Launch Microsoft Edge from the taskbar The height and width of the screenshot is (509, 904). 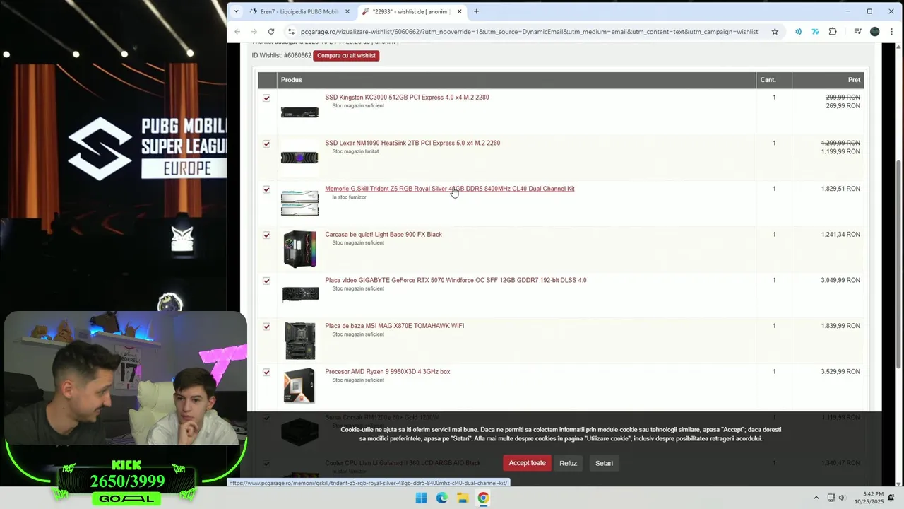tap(441, 498)
